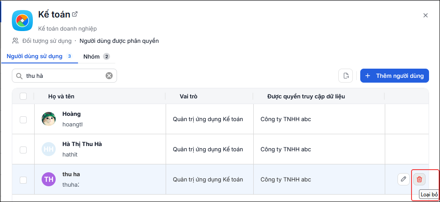This screenshot has height=202, width=440.
Task: Click the export file icon button
Action: (345, 76)
